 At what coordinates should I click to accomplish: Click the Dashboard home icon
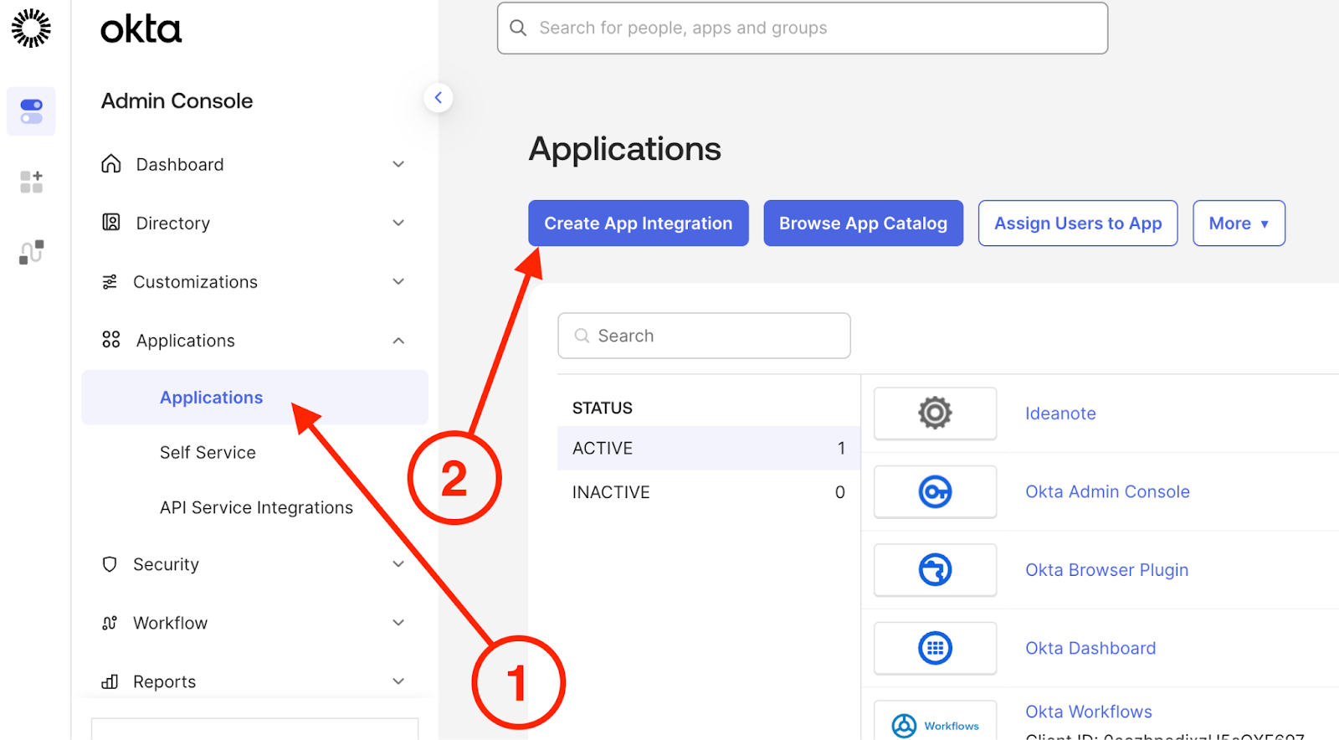110,163
